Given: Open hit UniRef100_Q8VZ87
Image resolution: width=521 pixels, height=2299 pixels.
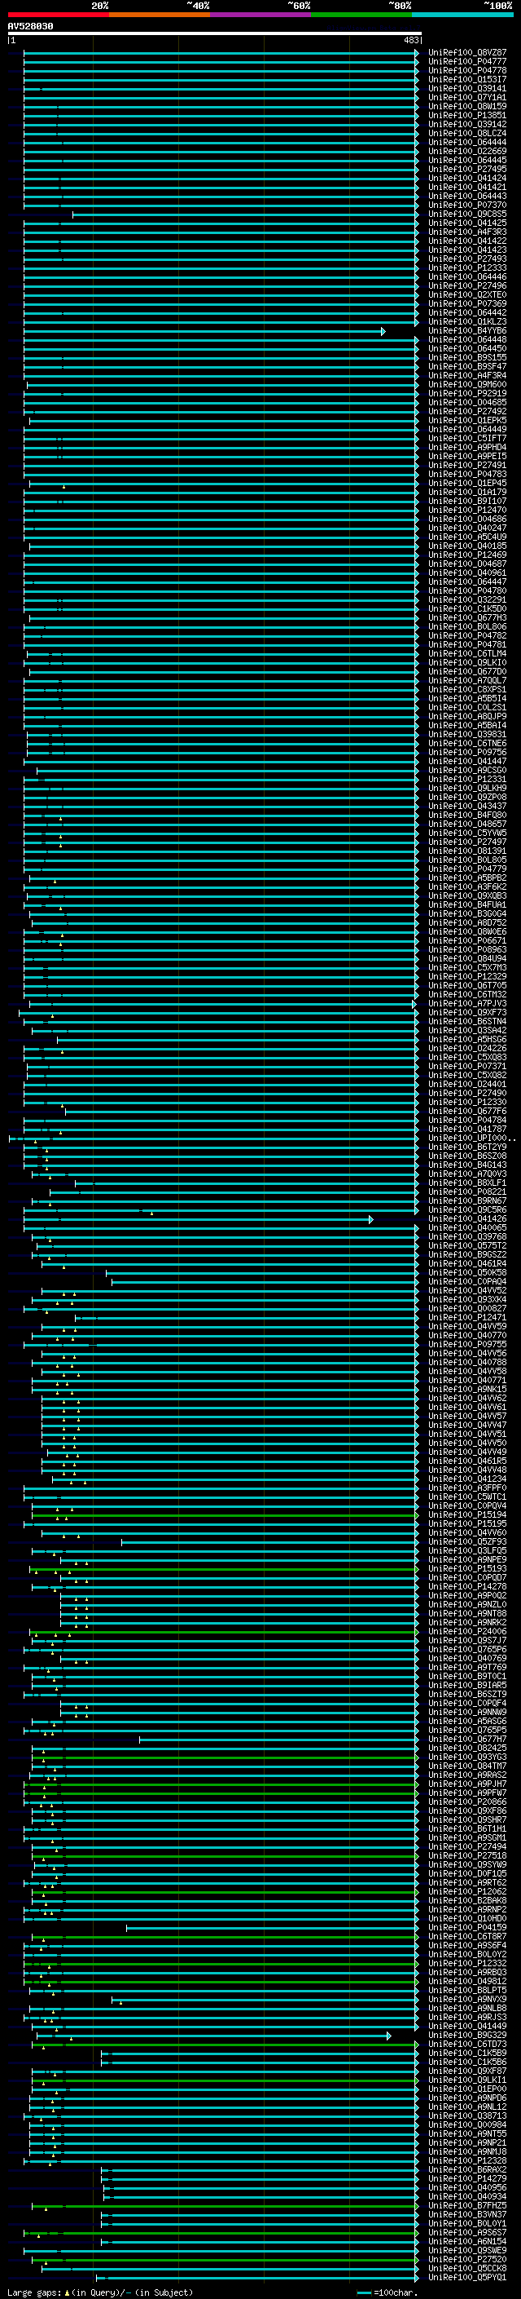Looking at the screenshot, I should [466, 53].
